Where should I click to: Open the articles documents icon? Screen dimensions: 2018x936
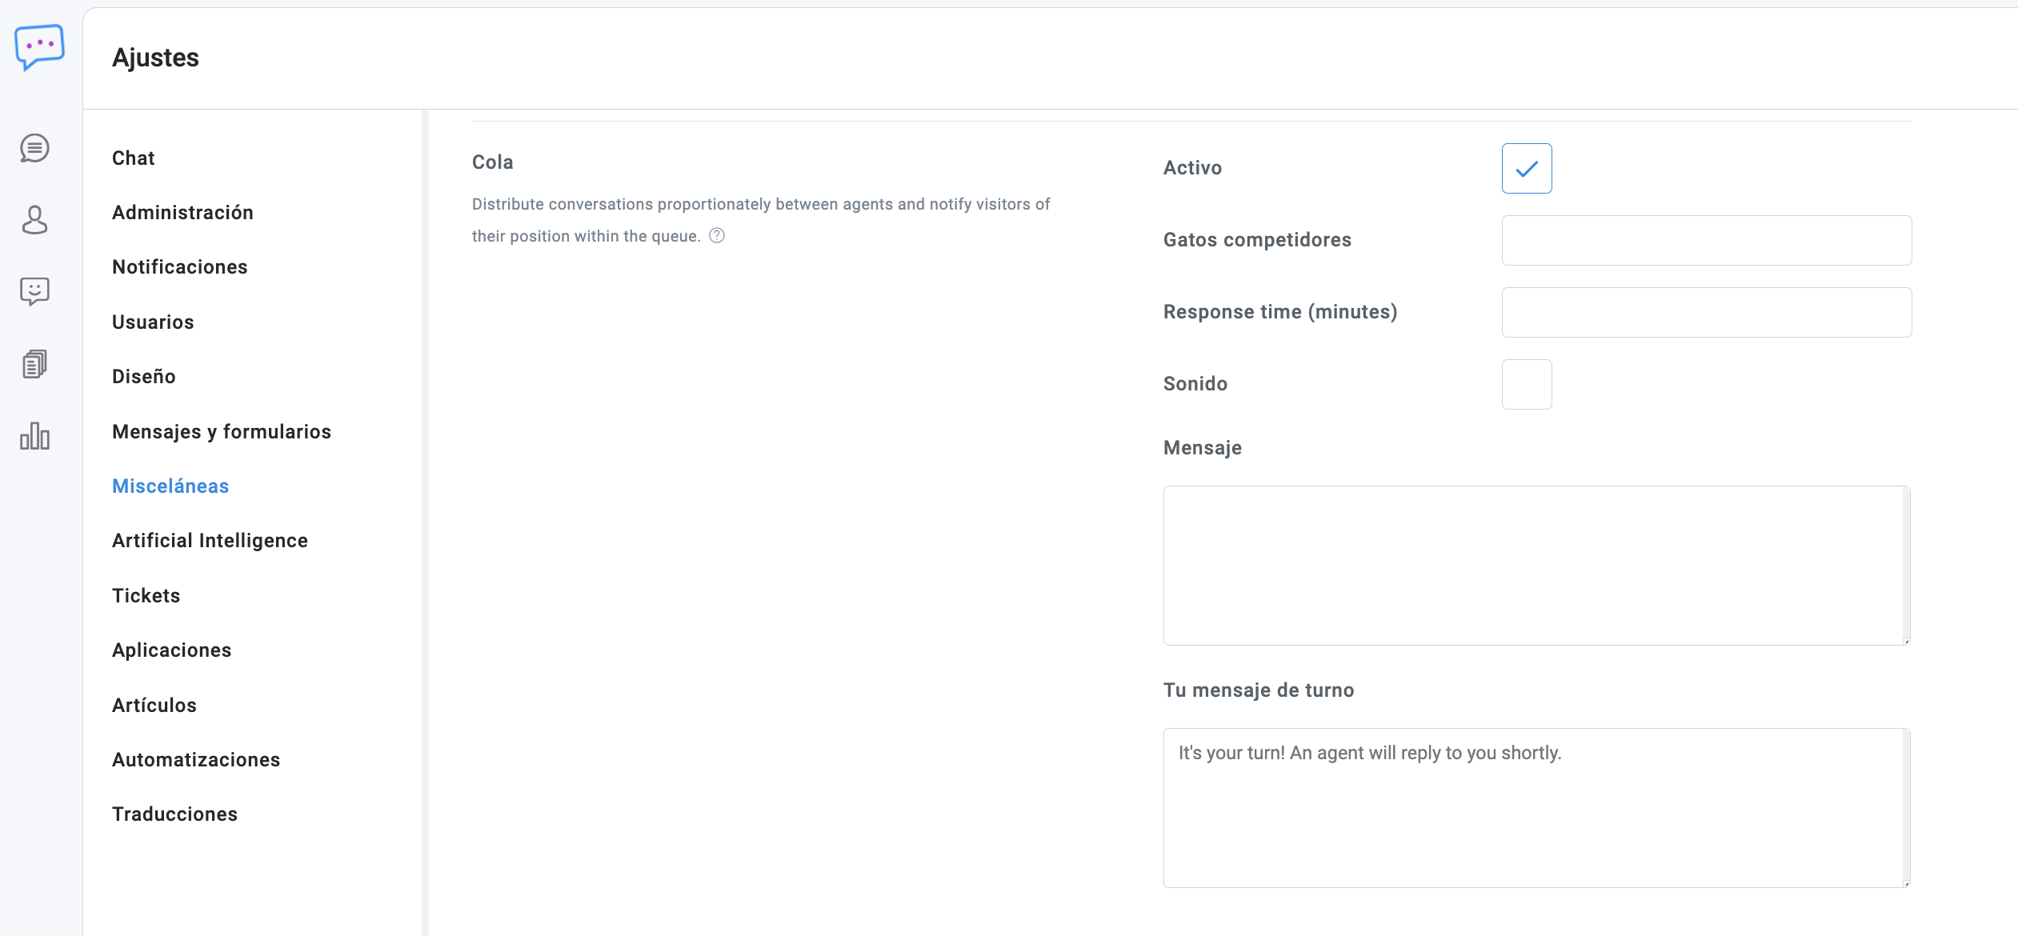(x=34, y=364)
